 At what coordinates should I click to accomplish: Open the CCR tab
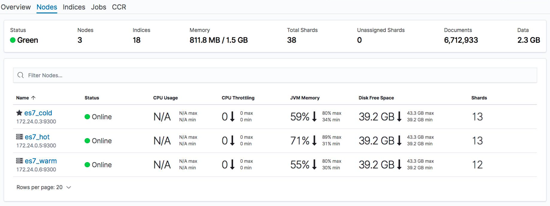[119, 7]
